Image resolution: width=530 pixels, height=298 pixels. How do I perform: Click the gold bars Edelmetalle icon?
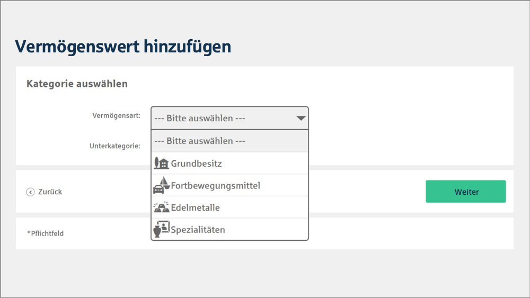pos(161,207)
